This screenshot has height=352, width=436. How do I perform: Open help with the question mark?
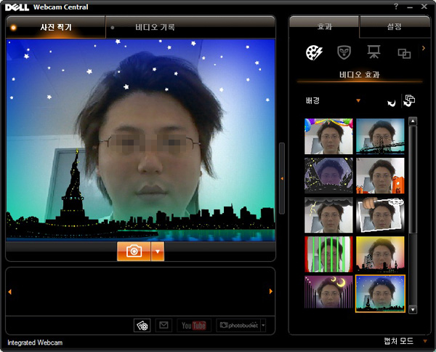(x=396, y=7)
